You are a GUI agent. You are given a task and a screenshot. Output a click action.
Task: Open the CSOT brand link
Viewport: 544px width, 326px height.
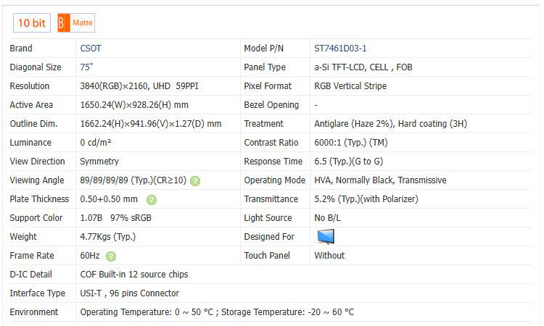tap(91, 49)
